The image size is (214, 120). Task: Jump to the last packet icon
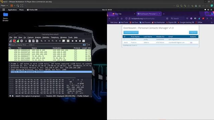(x=60, y=41)
